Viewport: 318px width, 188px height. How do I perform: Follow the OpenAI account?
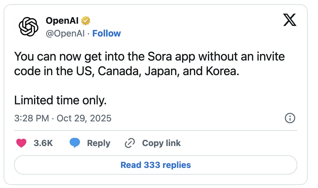click(x=106, y=33)
